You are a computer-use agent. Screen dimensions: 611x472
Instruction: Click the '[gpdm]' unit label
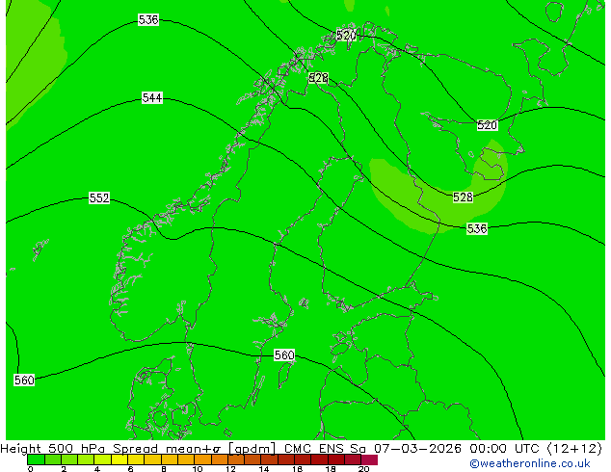pos(252,449)
